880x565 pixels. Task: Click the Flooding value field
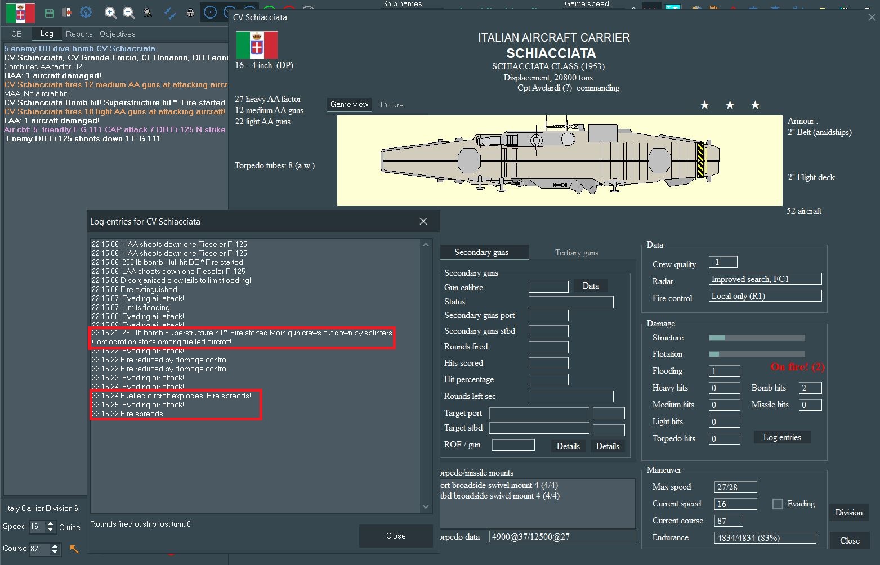pyautogui.click(x=724, y=371)
